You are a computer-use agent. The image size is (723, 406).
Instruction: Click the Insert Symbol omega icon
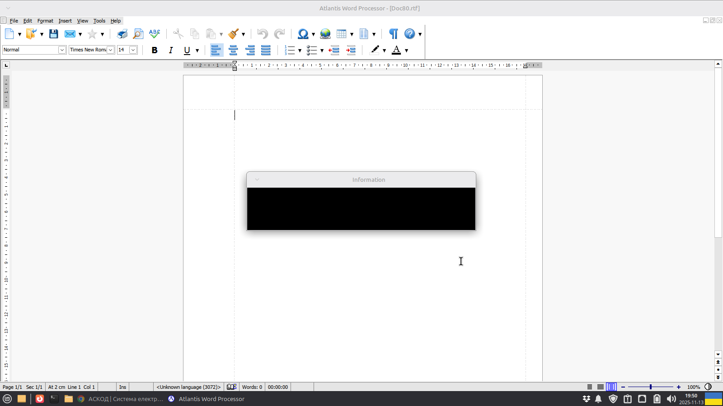click(x=303, y=34)
